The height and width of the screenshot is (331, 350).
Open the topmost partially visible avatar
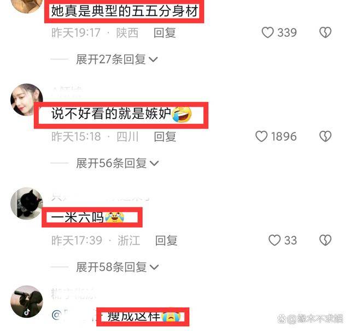point(27,6)
